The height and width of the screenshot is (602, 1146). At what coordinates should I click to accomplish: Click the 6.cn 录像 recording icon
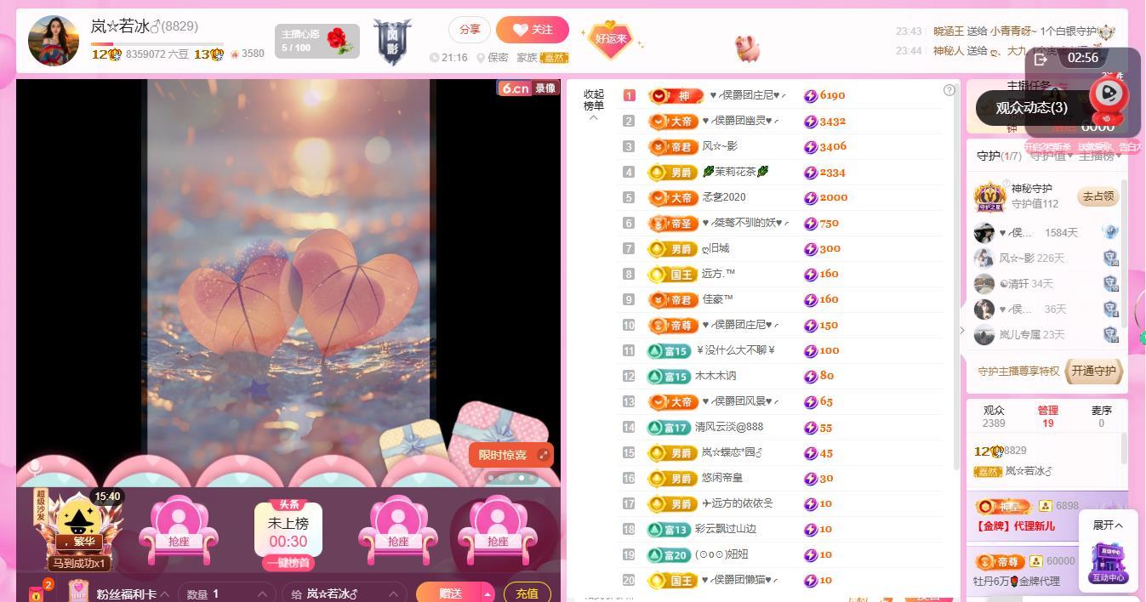point(530,88)
